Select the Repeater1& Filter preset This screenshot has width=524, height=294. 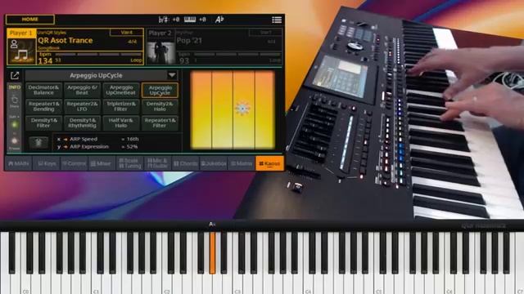(x=160, y=123)
